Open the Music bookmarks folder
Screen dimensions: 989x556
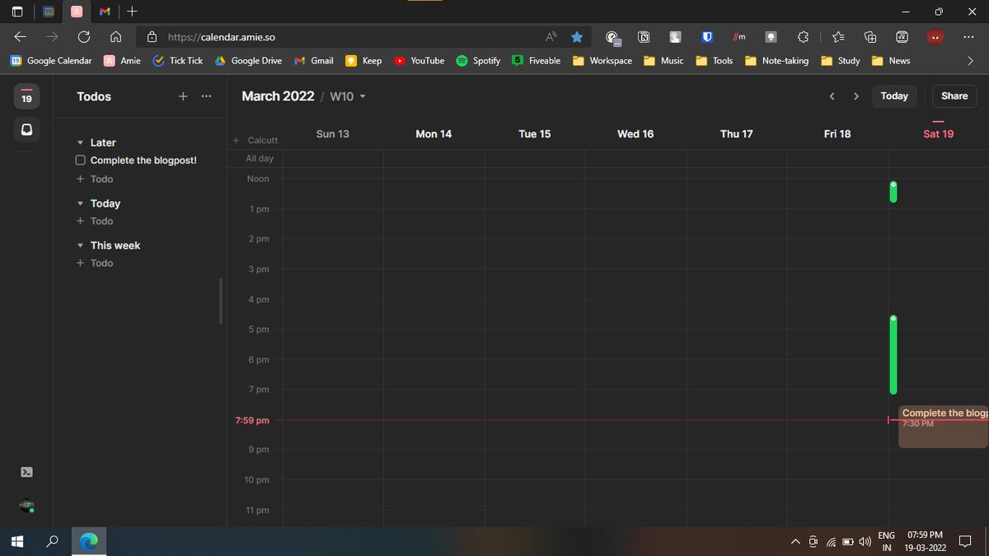[x=663, y=60]
